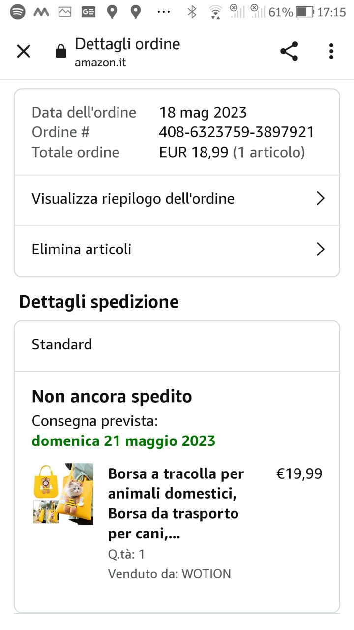Expand chevron beside Visualizza riepilogo dell'ordine
This screenshot has height=630, width=354.
(x=320, y=199)
